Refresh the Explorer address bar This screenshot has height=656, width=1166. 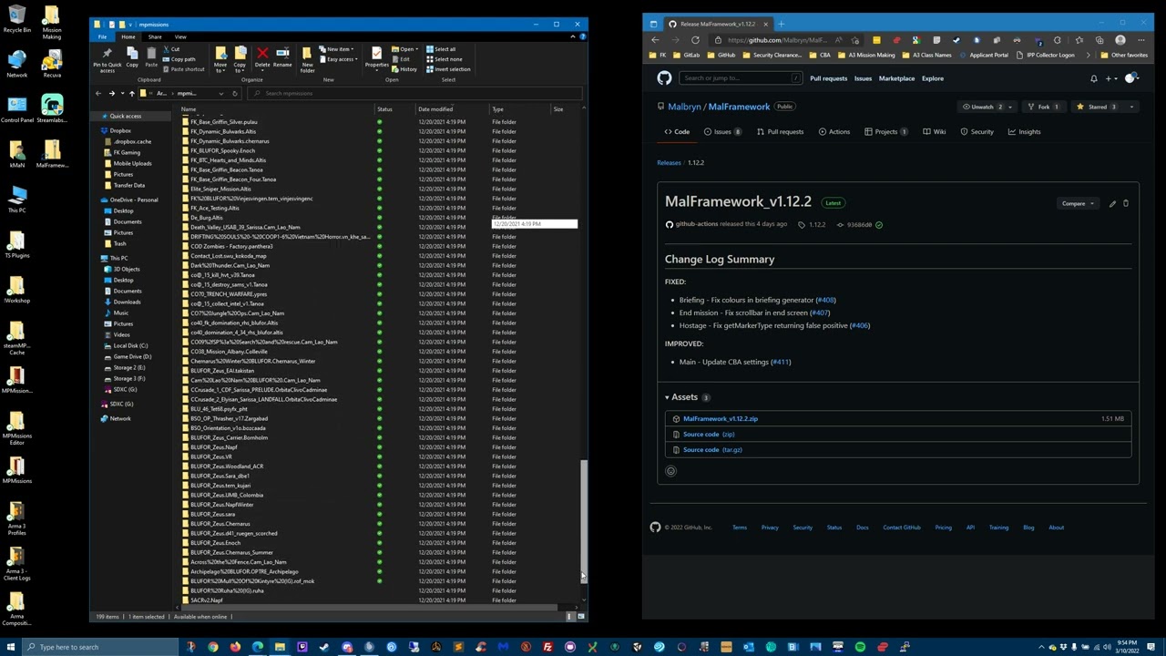point(234,93)
